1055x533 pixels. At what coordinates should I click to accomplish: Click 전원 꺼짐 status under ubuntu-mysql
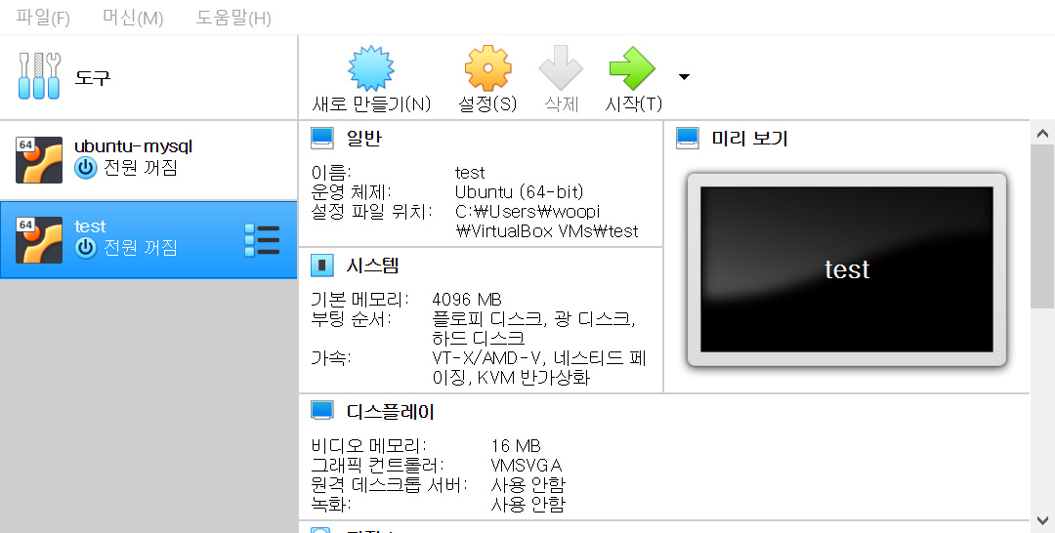140,167
